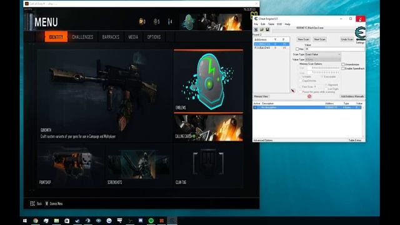
Task: Open the Value Type dropdown
Action: point(322,59)
